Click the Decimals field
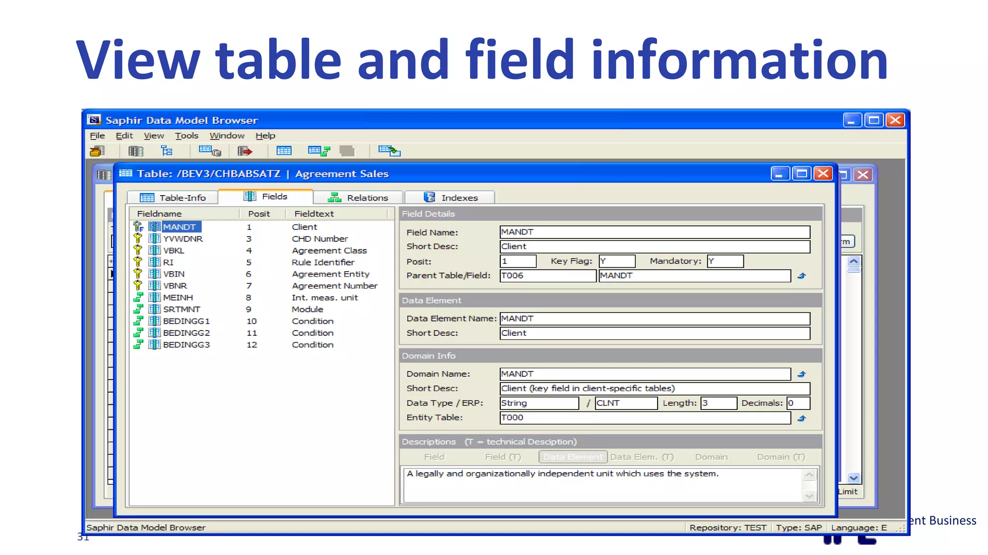 [x=798, y=403]
